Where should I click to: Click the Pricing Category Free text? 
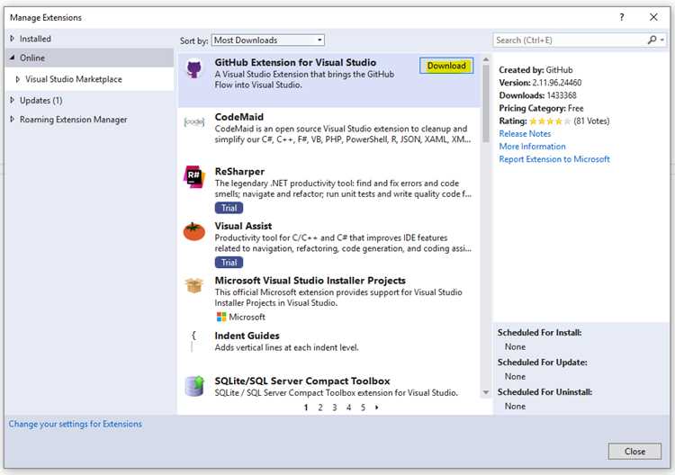pos(541,109)
